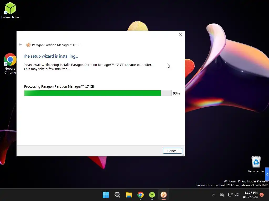Image resolution: width=269 pixels, height=201 pixels.
Task: Click Paragon installer taskbar icon
Action: 163,195
